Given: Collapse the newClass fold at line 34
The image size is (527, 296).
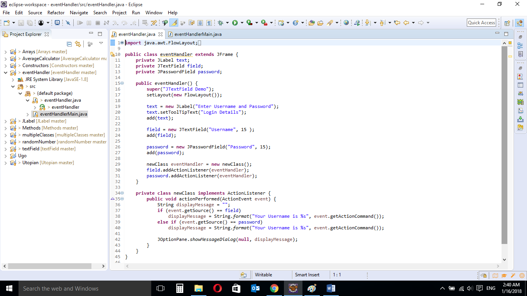Looking at the screenshot, I should [x=122, y=193].
